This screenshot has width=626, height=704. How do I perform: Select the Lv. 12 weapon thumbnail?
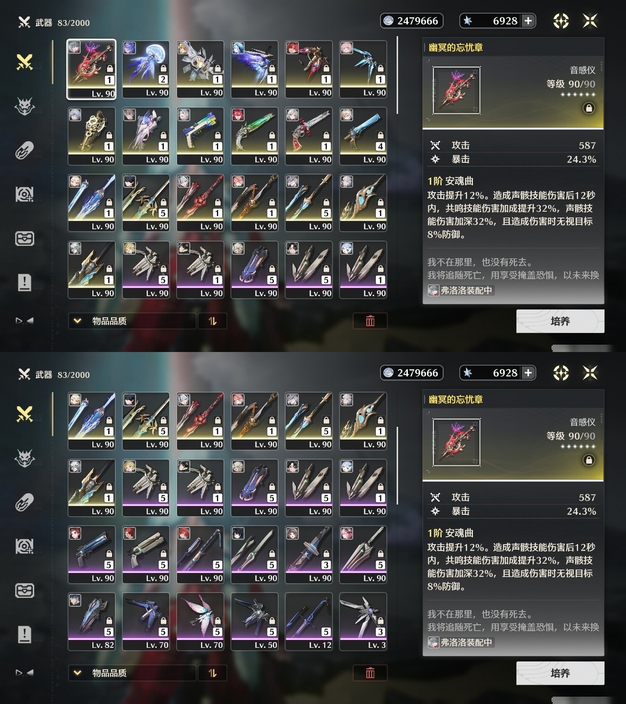(x=309, y=621)
